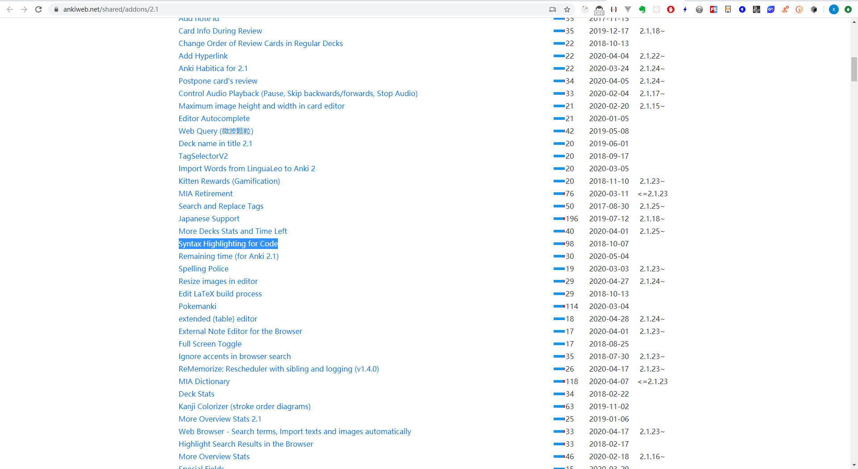Open the Vue devtools extension

[628, 9]
